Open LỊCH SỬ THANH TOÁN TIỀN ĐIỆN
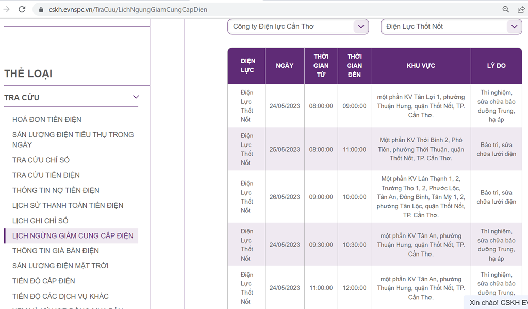 coord(68,206)
